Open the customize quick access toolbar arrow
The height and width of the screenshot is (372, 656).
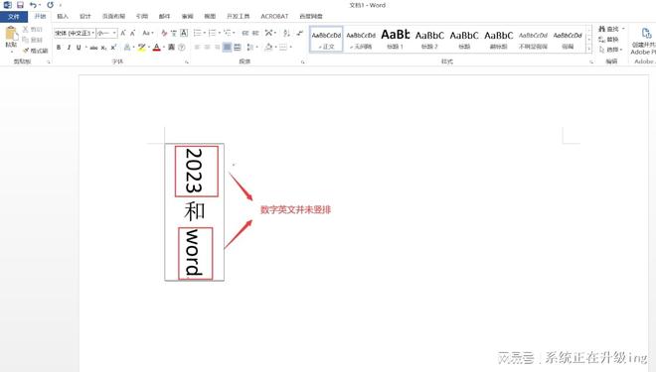coord(61,5)
